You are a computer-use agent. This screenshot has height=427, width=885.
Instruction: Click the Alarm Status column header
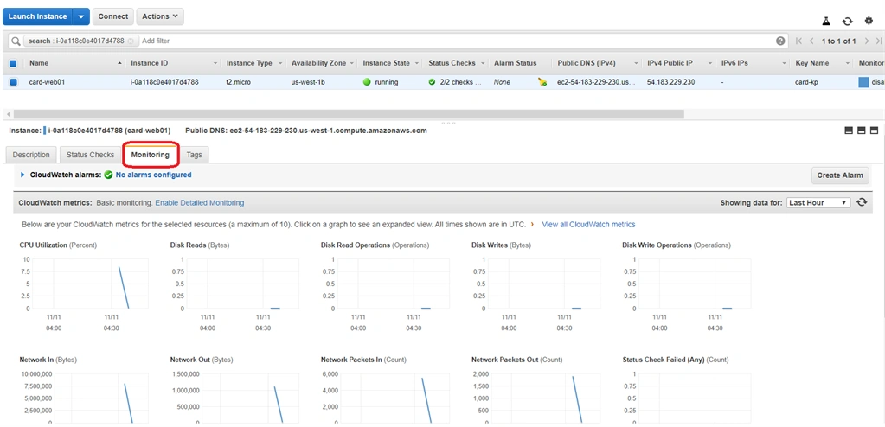click(516, 63)
